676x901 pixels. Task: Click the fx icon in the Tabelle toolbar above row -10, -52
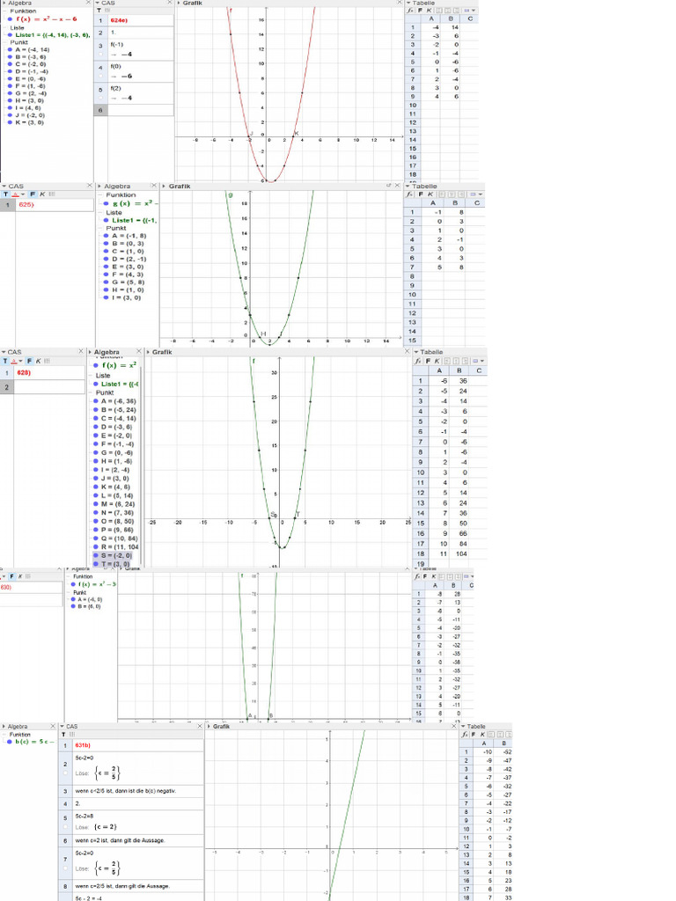click(465, 735)
